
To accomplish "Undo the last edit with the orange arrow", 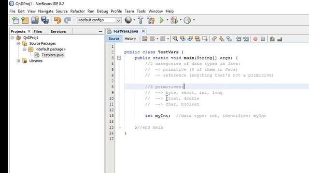I will tap(57, 20).
